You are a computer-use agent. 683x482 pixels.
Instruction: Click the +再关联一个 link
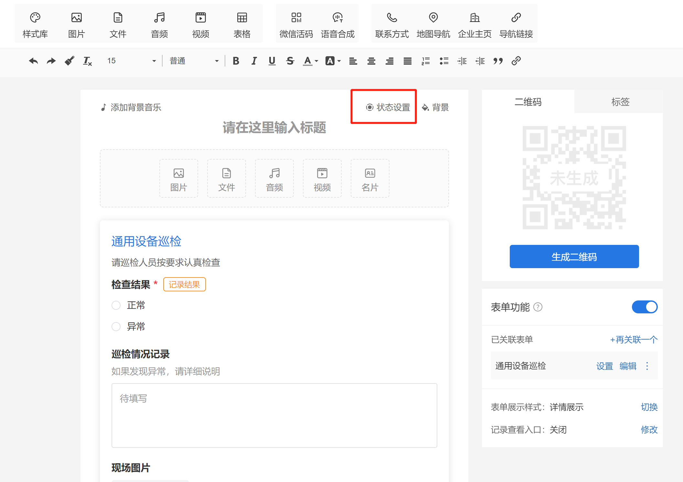(634, 340)
